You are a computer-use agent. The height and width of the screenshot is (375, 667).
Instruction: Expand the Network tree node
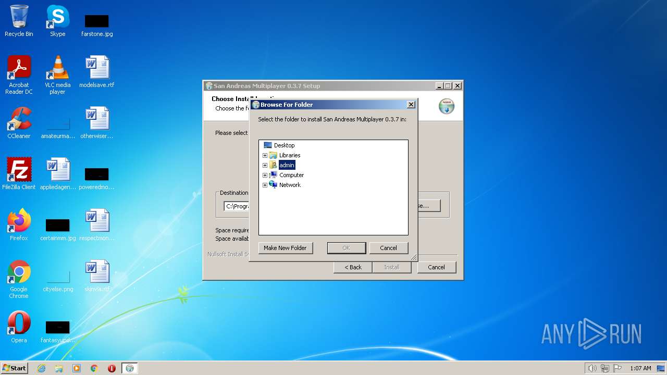[x=265, y=185]
